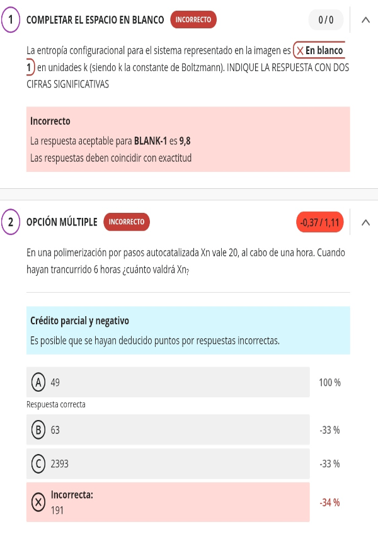Click the question 2 number circle

point(11,222)
